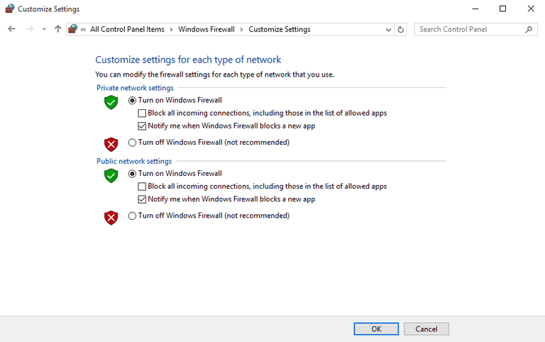Expand chevron after All Control Panel Items
This screenshot has height=342, width=545.
point(171,30)
